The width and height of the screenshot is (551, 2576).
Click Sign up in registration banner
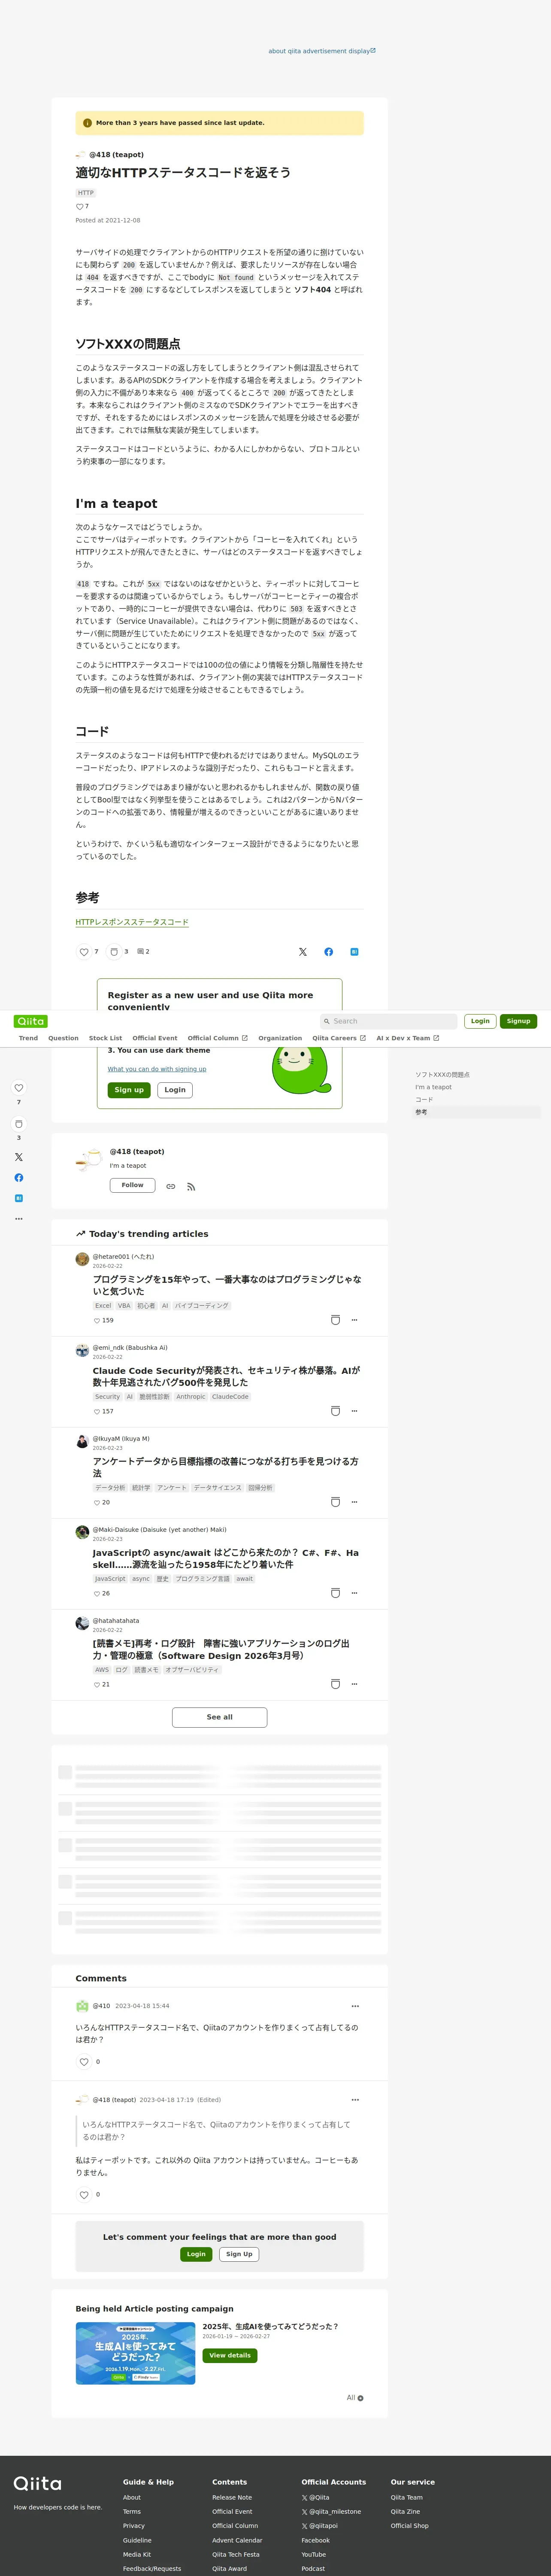[x=129, y=1090]
